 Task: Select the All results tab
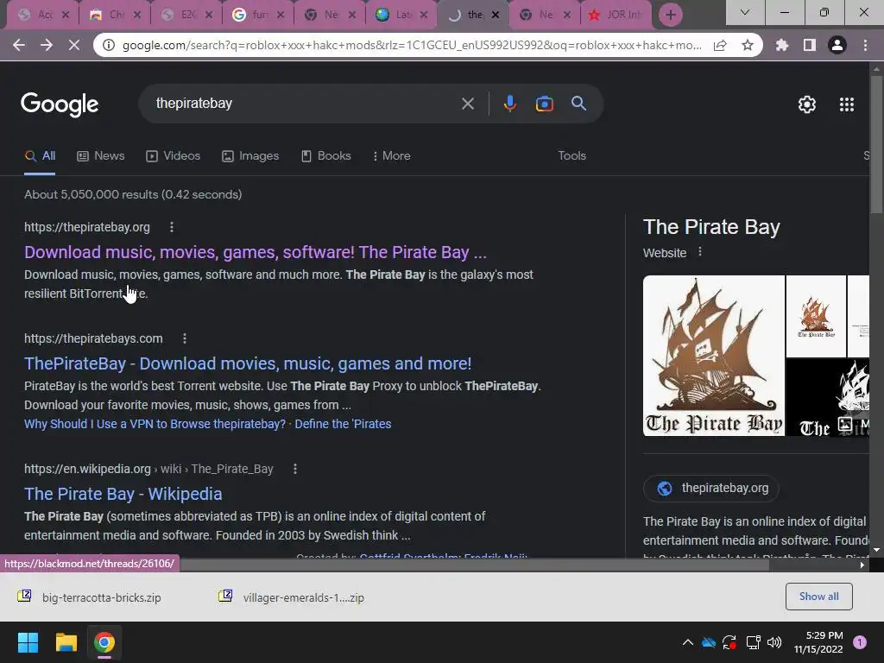(40, 156)
